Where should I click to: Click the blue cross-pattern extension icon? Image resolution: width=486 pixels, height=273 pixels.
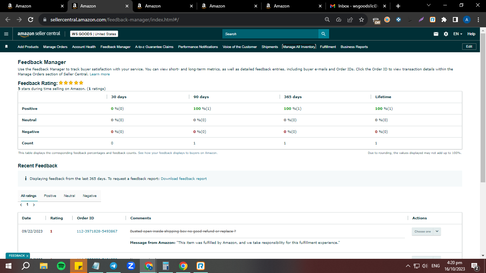[x=398, y=20]
